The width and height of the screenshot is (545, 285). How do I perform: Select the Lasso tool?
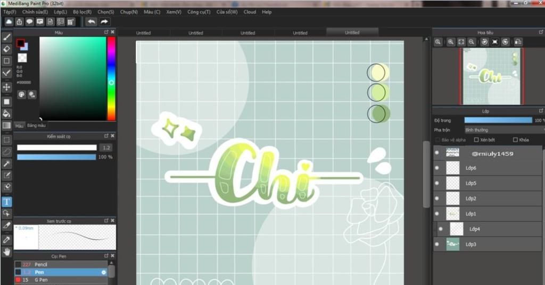point(6,151)
